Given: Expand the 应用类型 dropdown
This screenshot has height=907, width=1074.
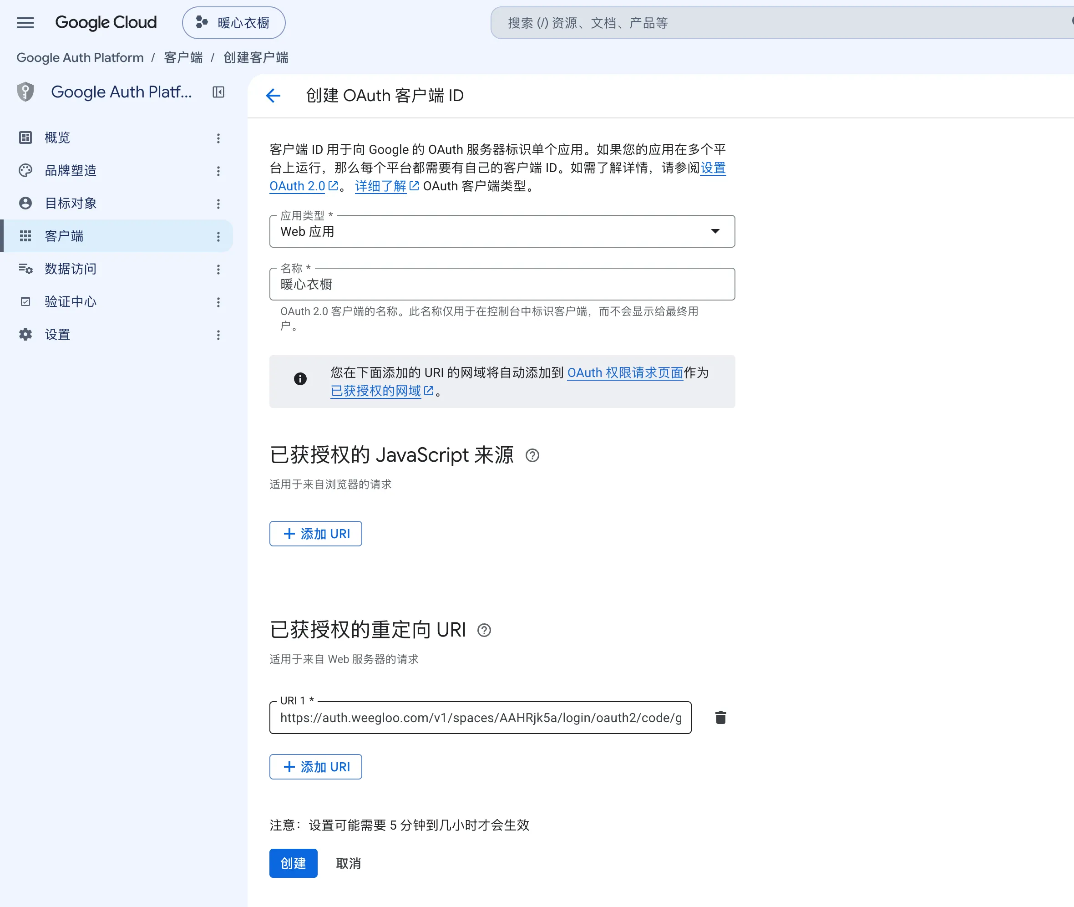Looking at the screenshot, I should point(502,231).
